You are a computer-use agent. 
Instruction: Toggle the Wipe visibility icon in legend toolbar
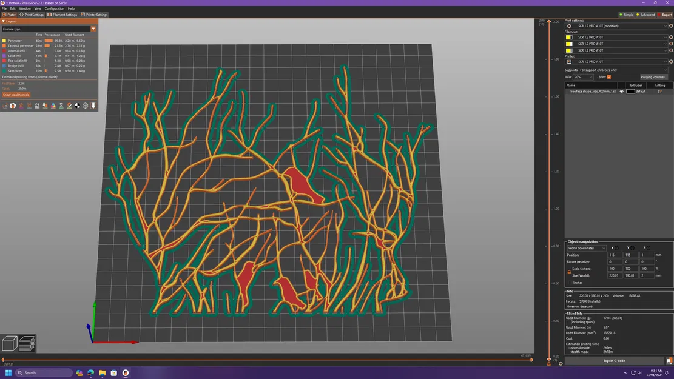pyautogui.click(x=13, y=106)
